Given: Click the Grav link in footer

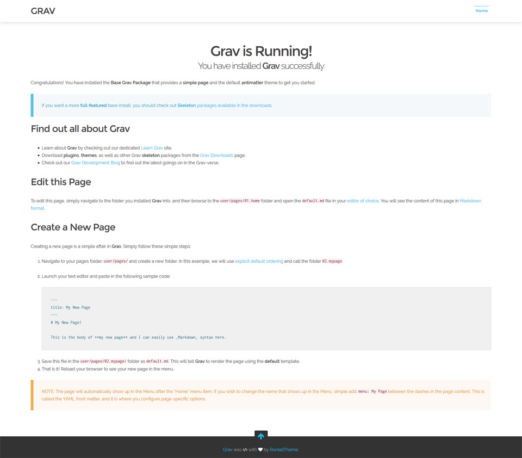Looking at the screenshot, I should [x=228, y=450].
